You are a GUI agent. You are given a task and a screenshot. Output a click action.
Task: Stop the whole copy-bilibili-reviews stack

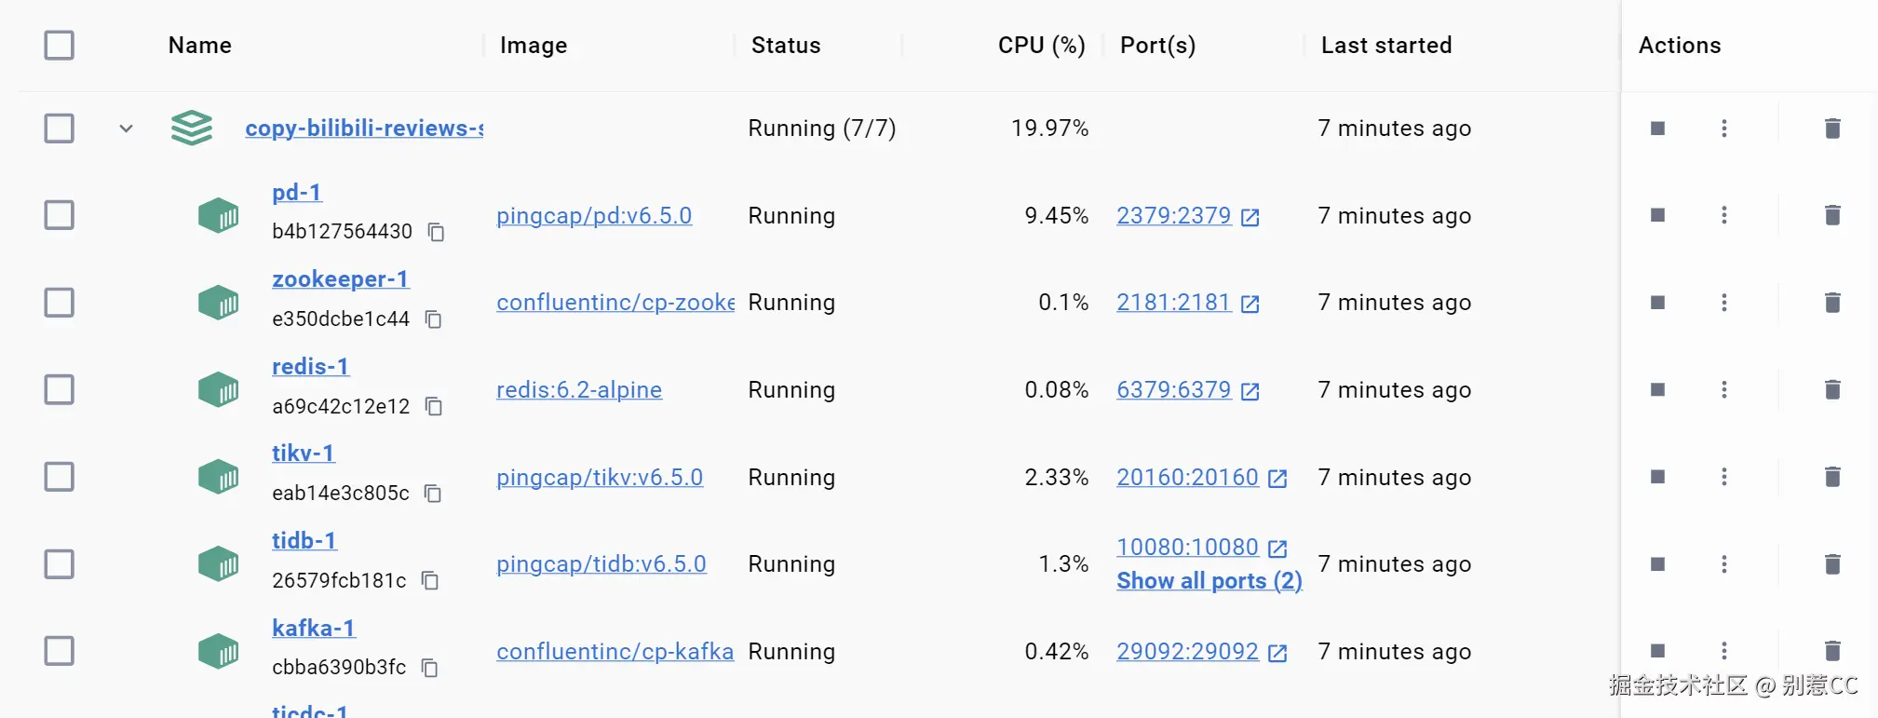[1657, 128]
